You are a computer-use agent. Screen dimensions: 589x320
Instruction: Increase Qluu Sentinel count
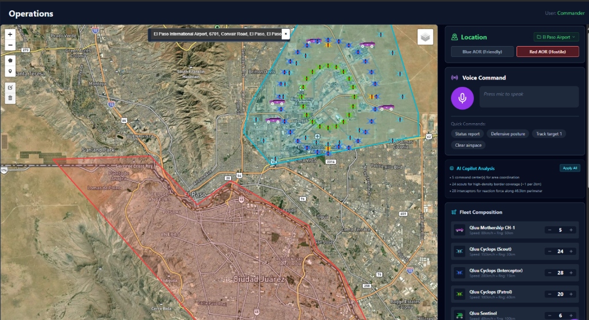571,315
